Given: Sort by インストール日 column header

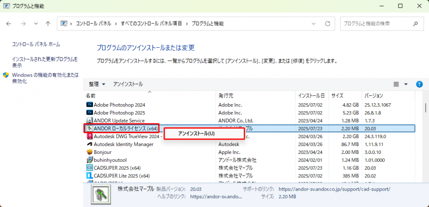Looking at the screenshot, I should (x=312, y=96).
